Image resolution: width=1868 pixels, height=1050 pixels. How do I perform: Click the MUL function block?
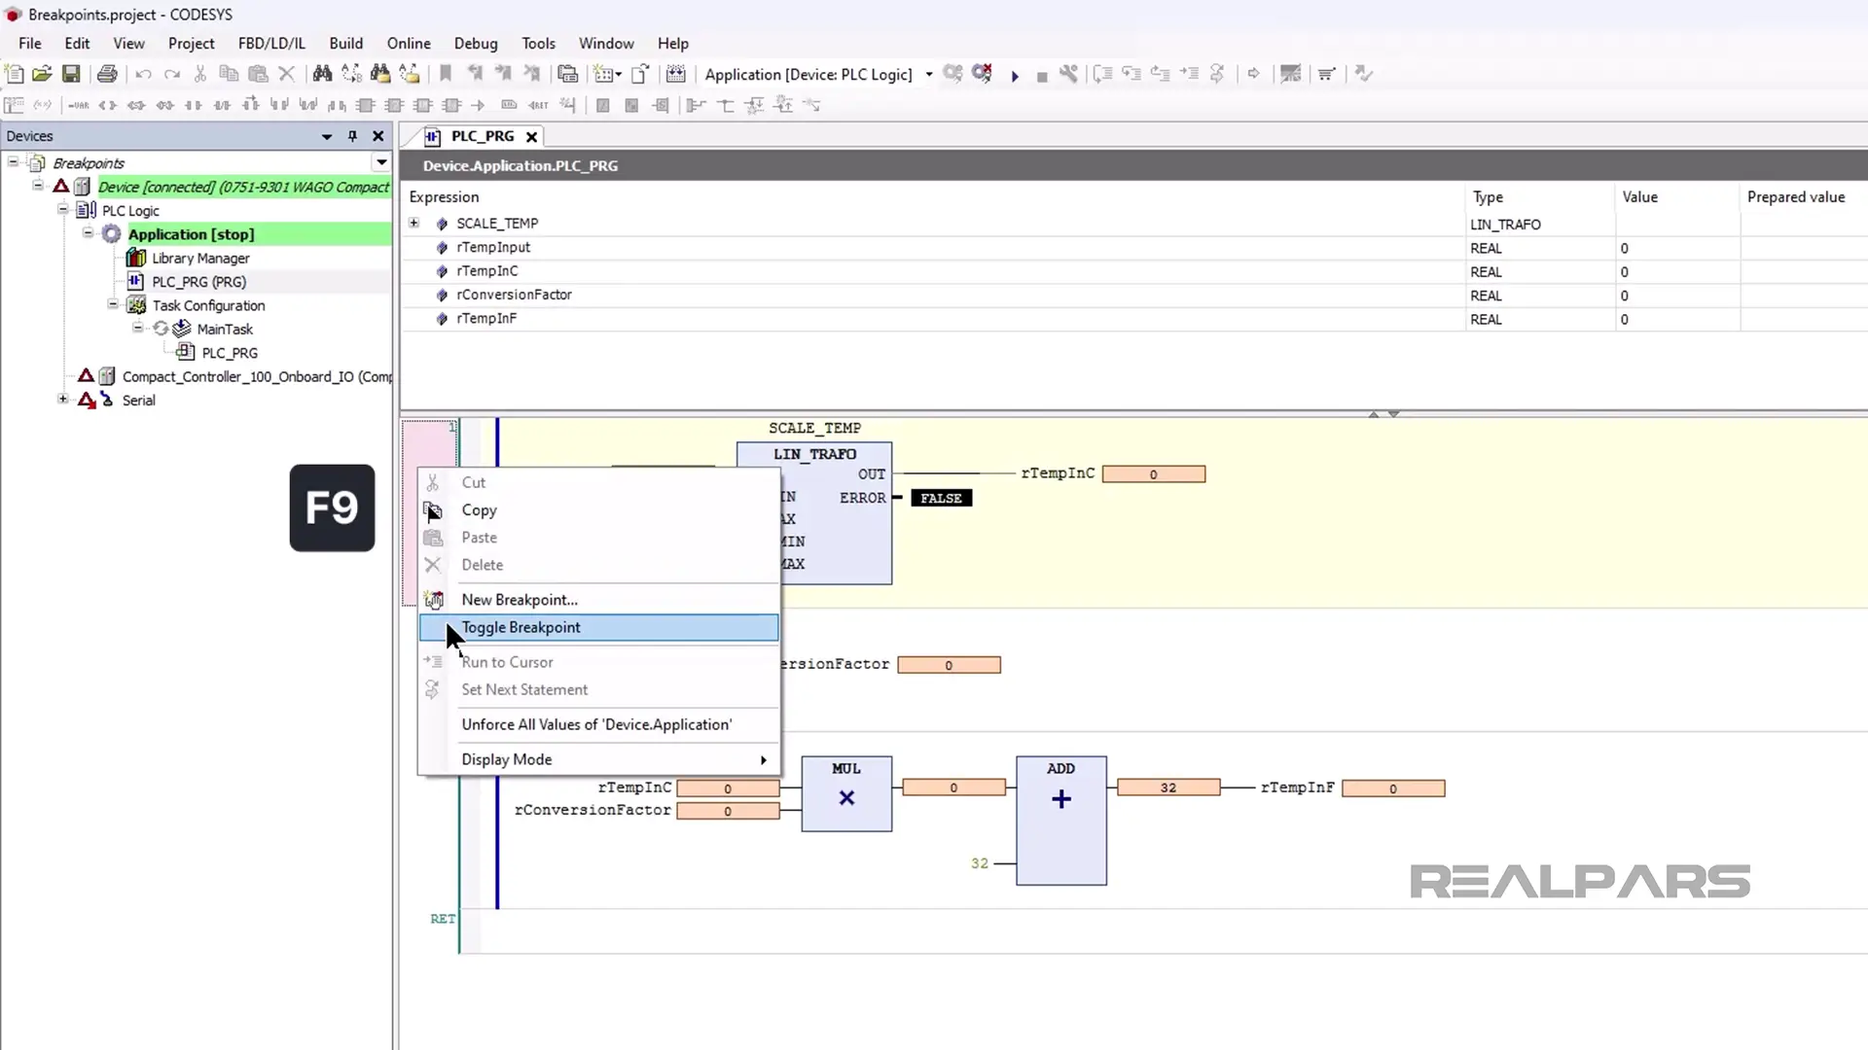tap(846, 794)
